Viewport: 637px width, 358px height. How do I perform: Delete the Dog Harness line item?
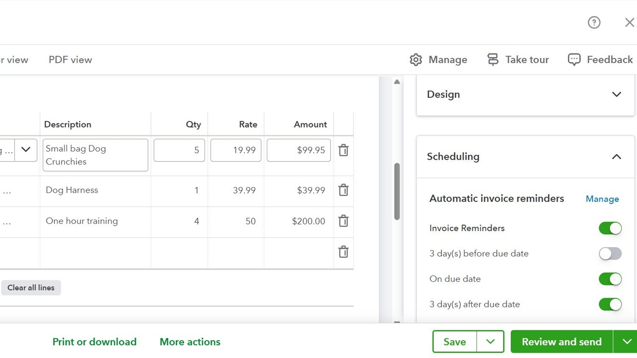coord(343,190)
